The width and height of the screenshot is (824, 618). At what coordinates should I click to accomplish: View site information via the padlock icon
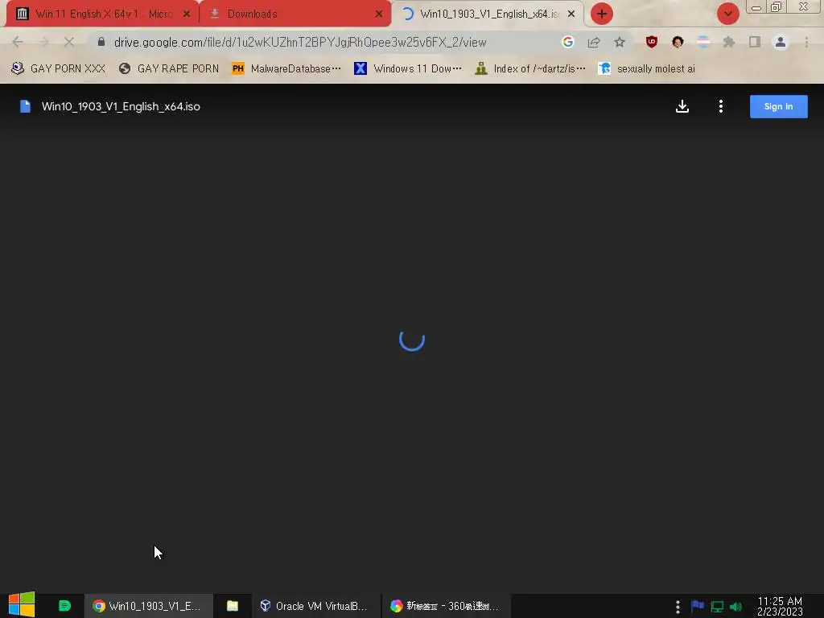(101, 42)
